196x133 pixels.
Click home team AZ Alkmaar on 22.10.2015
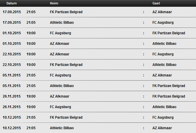click(x=60, y=54)
